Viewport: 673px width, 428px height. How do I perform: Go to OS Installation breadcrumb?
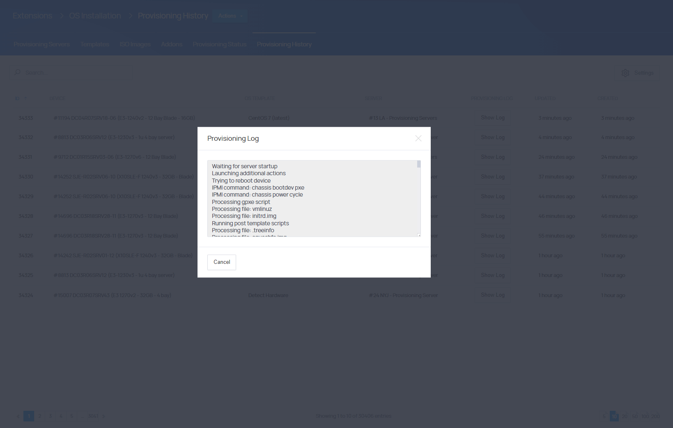[95, 16]
